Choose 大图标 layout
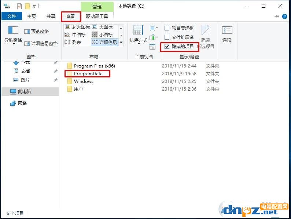Image resolution: width=291 pixels, height=219 pixels. coord(102,27)
